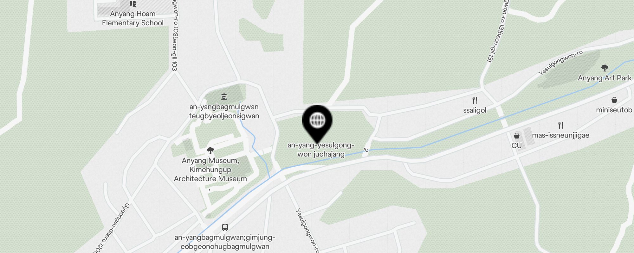
Task: Click the Yesulgongwon-ro road label near Art Park
Action: (560, 63)
